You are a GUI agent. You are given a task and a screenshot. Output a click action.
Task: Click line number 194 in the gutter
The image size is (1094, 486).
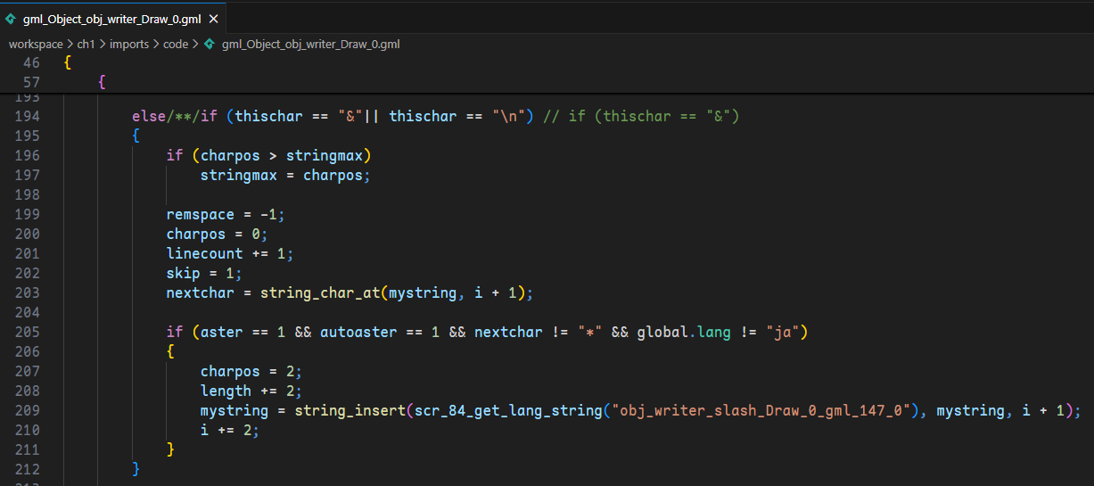(27, 117)
